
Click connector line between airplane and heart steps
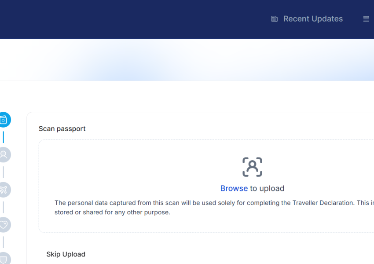4,207
